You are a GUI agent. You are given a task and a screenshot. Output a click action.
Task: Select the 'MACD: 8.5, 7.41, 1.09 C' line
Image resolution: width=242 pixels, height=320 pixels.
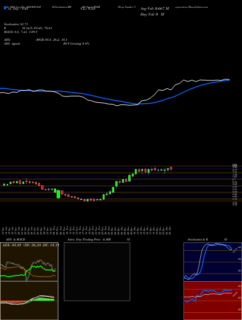[x=21, y=32]
